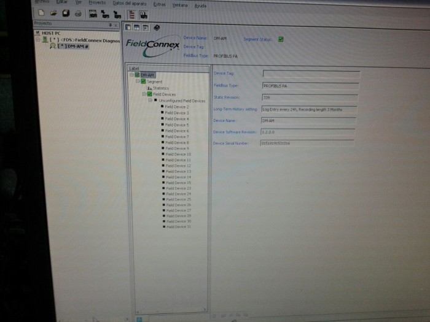Image resolution: width=430 pixels, height=322 pixels.
Task: Open the Editar menu
Action: click(x=62, y=2)
